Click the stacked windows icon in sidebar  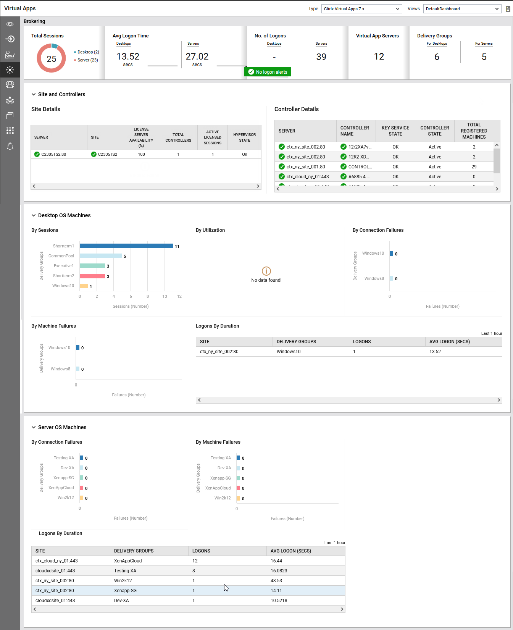[x=10, y=115]
